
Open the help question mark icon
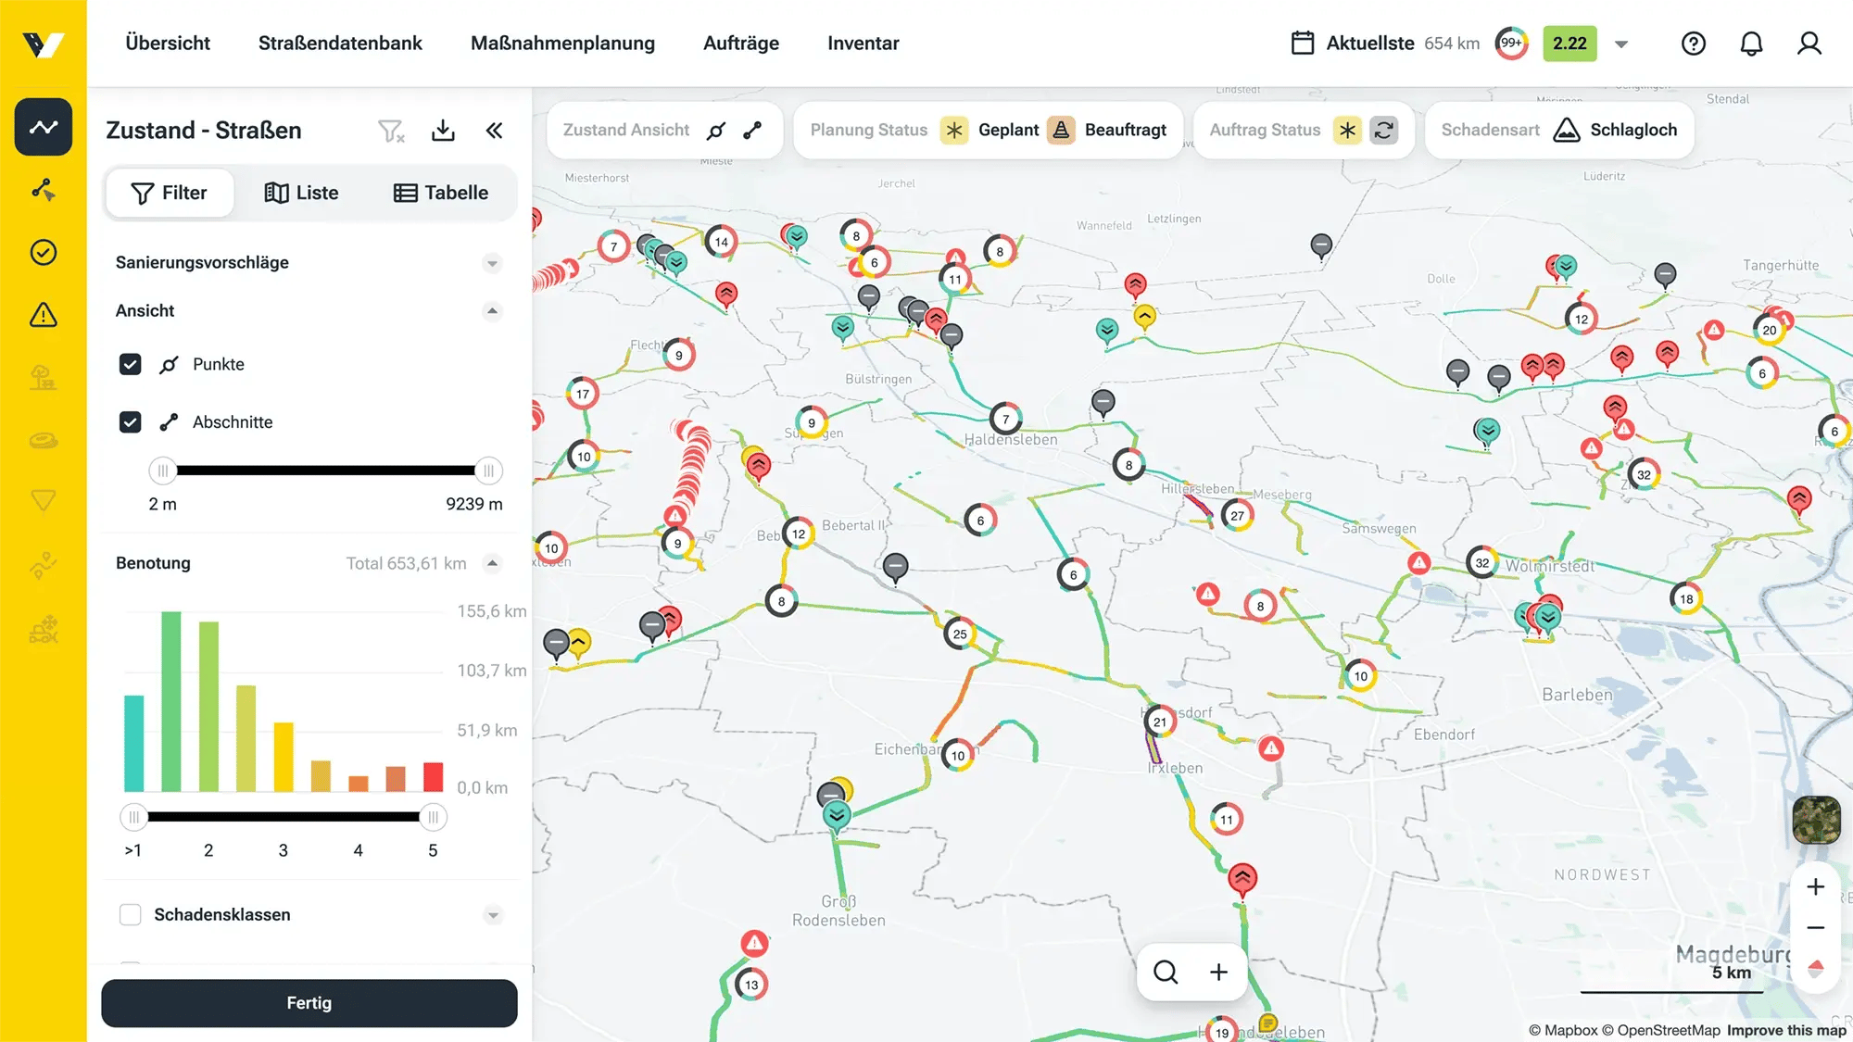click(x=1695, y=43)
